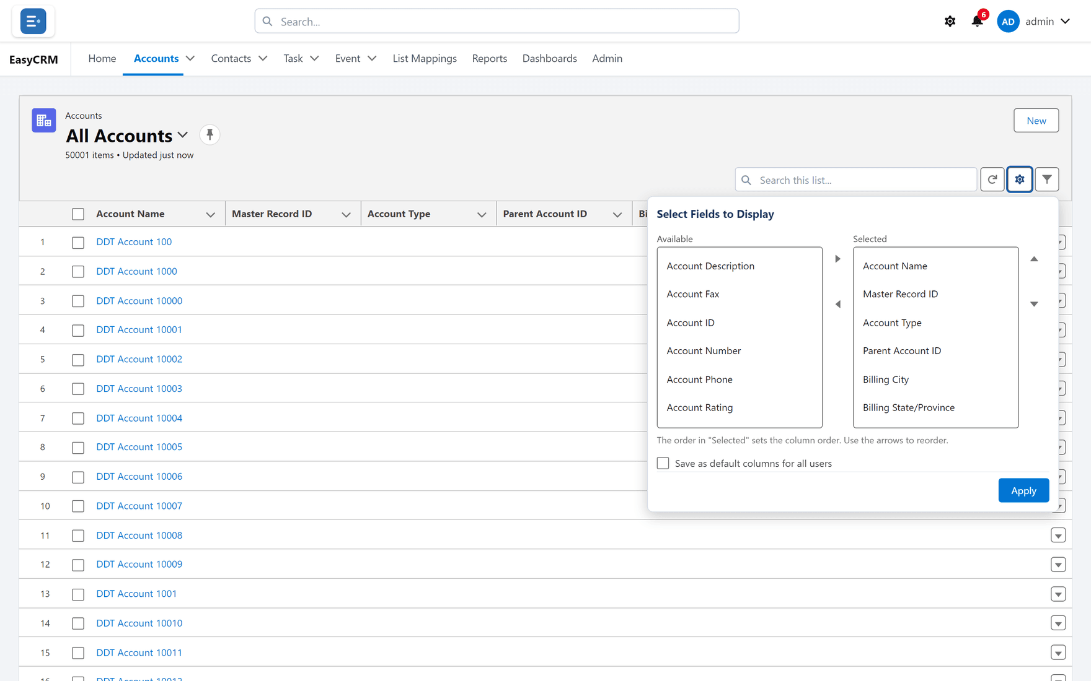Expand the Contacts nav dropdown chevron
This screenshot has height=681, width=1091.
pos(263,58)
